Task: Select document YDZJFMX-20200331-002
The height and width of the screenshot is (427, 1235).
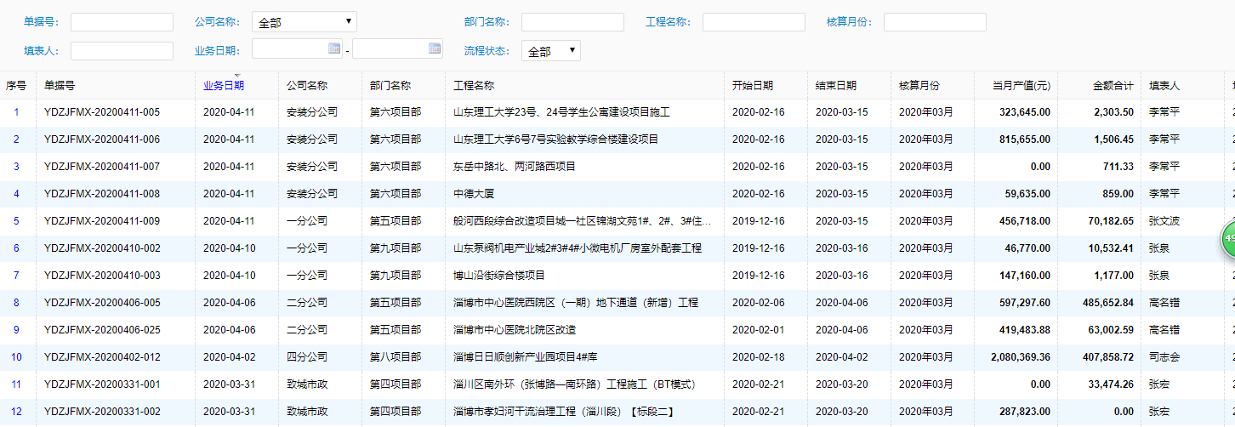Action: 102,412
